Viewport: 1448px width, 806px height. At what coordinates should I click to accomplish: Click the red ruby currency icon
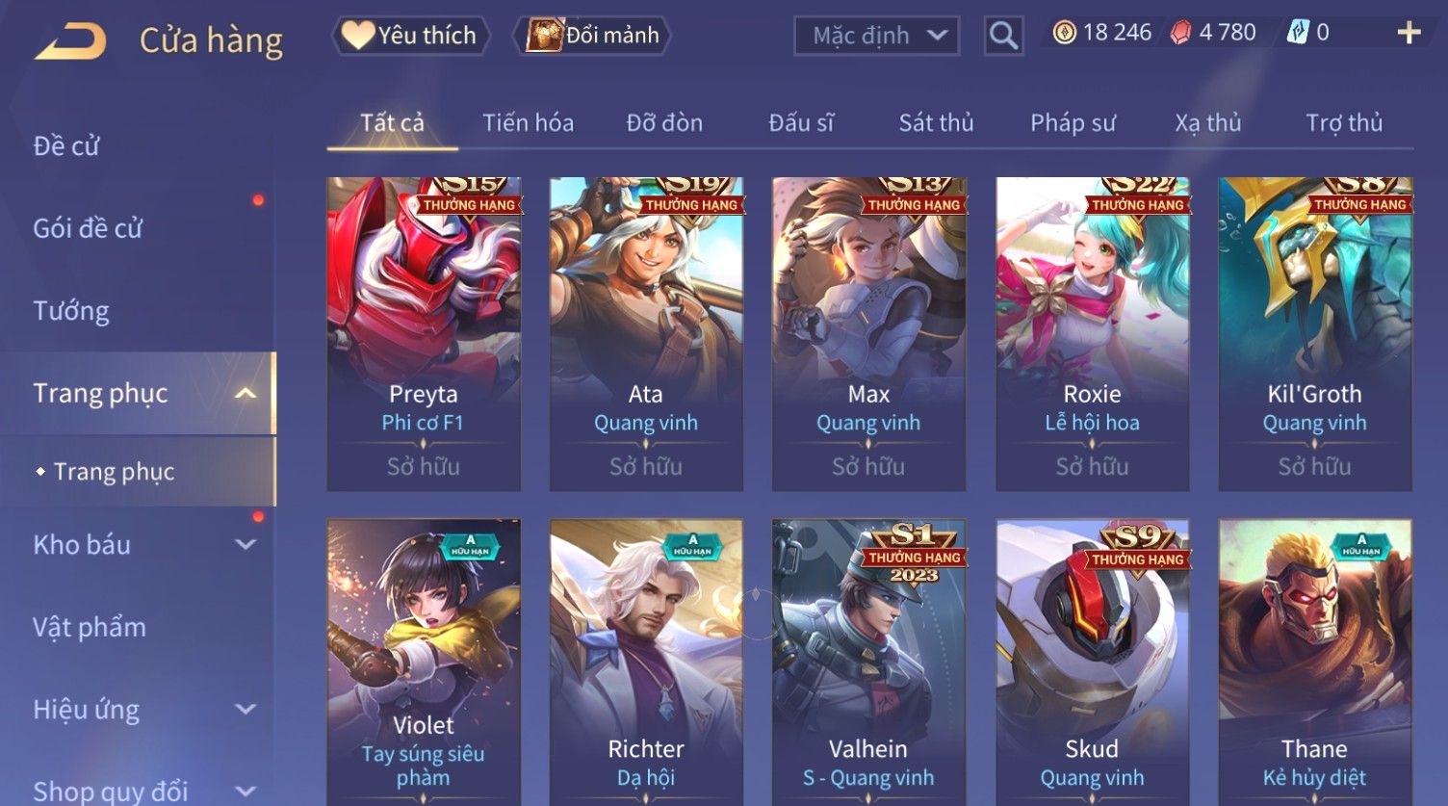click(x=1180, y=33)
